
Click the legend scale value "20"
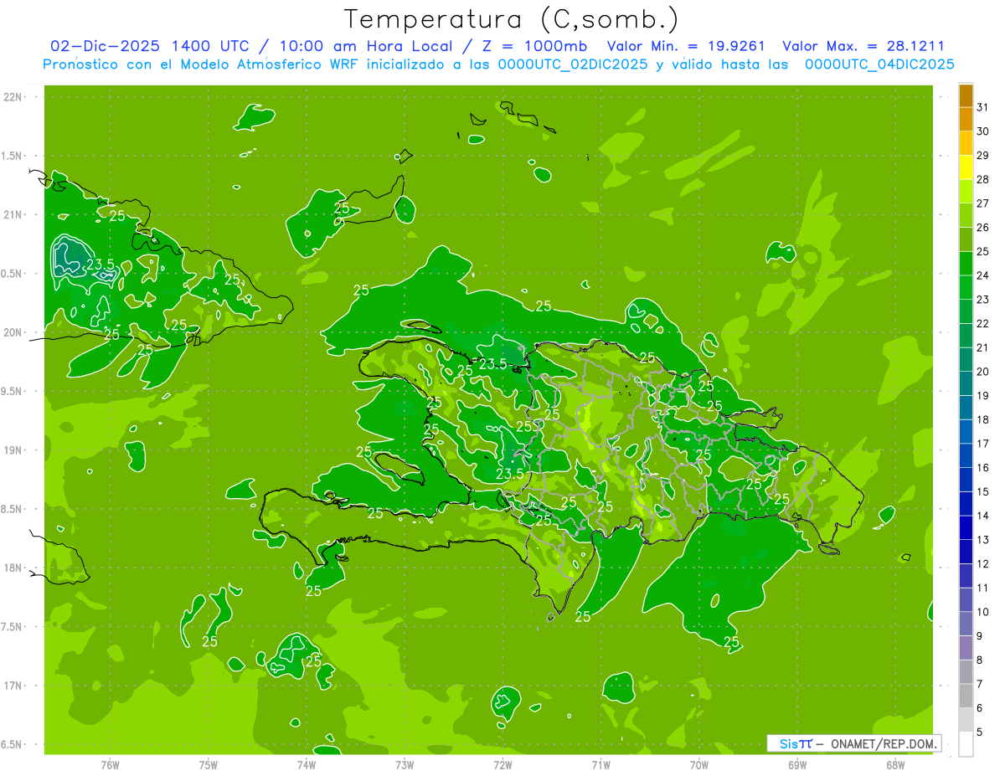pos(983,371)
